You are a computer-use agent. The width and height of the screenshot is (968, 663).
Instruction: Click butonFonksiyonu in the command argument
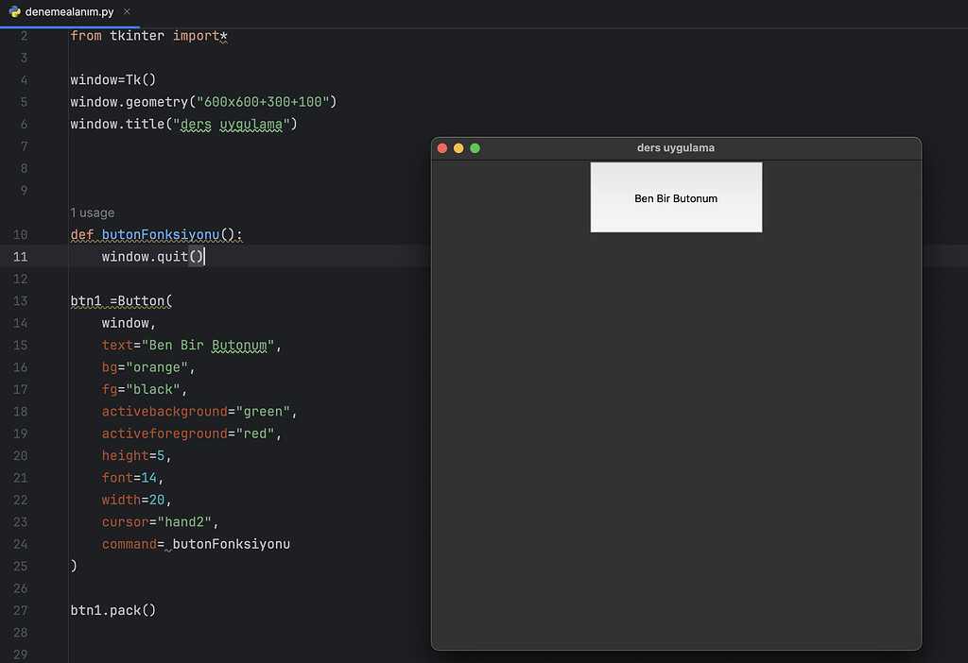(231, 544)
